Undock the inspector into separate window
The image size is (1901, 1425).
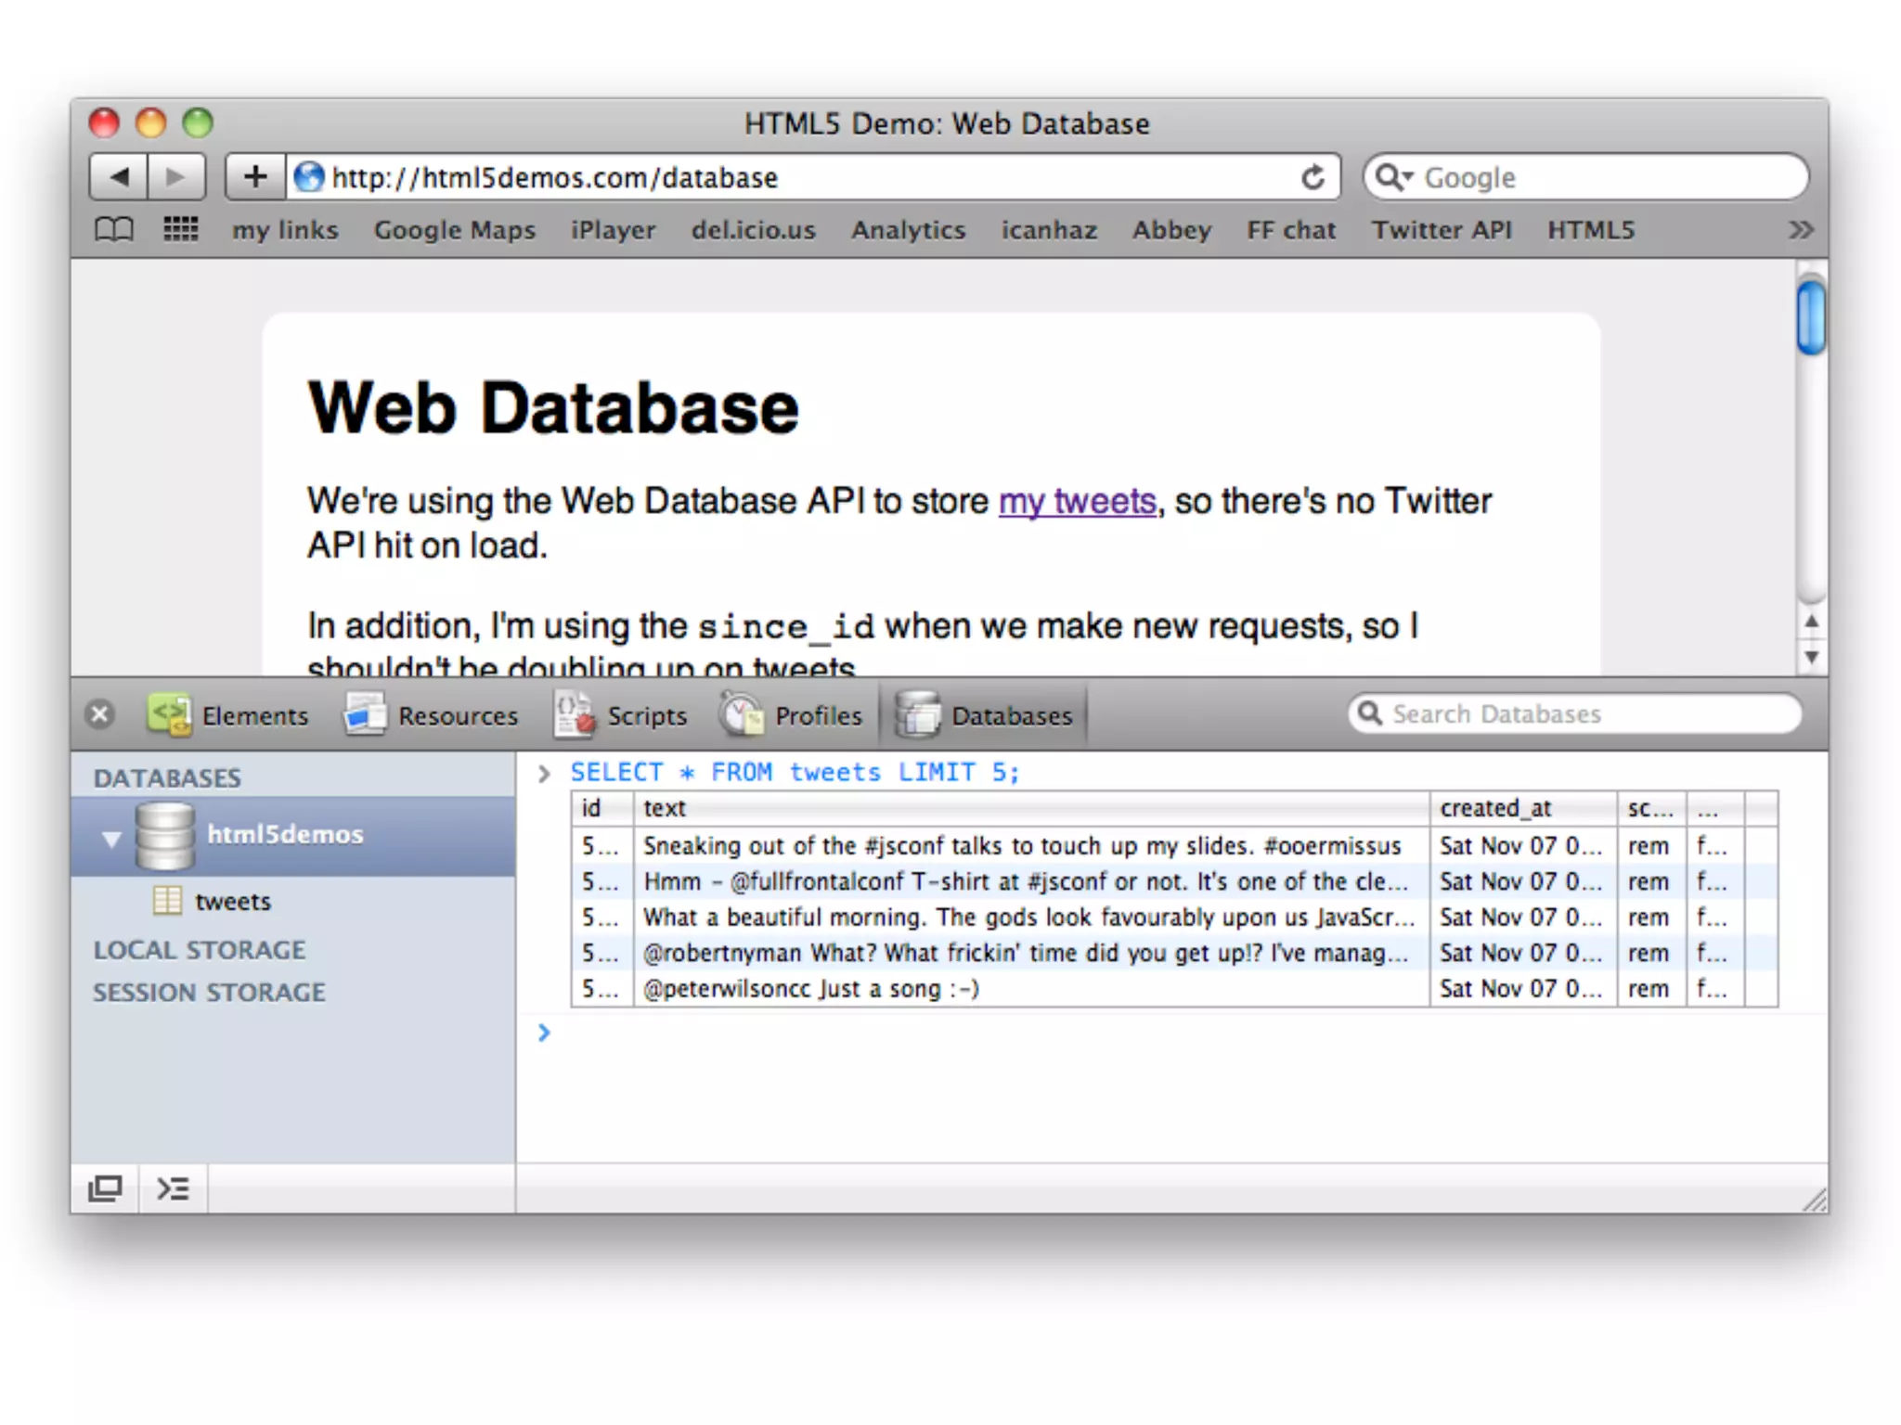tap(105, 1187)
